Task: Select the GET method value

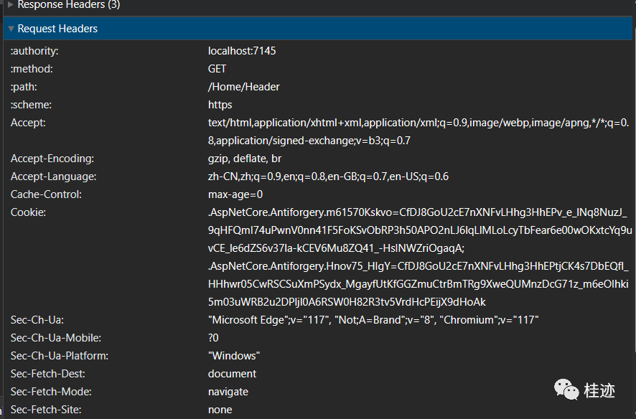Action: pos(217,69)
